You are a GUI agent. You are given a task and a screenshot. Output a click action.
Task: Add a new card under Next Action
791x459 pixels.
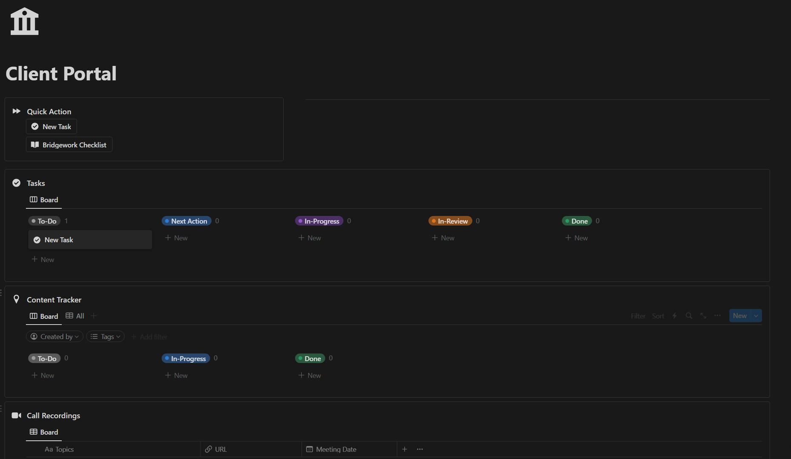click(x=176, y=238)
